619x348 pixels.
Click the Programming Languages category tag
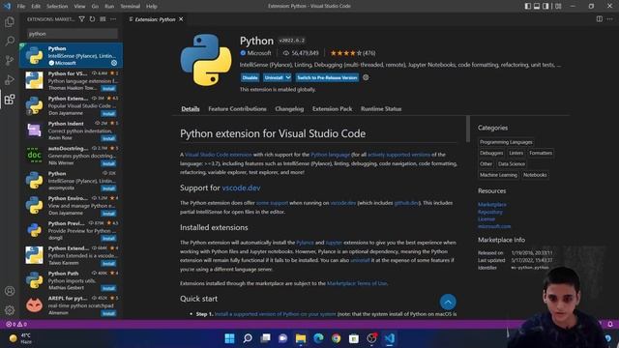[506, 142]
